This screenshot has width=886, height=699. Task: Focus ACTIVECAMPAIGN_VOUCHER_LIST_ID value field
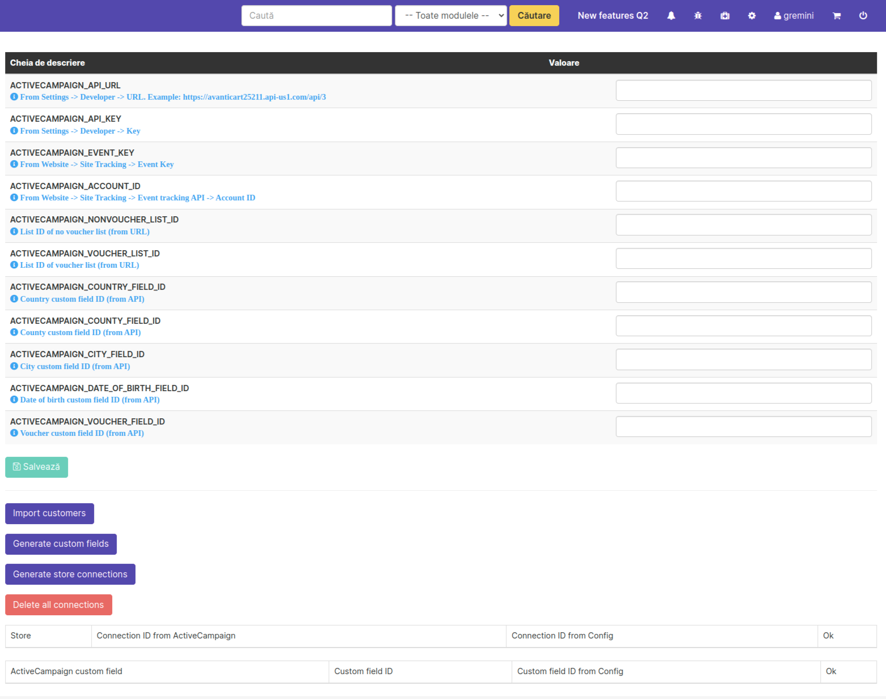(x=743, y=259)
